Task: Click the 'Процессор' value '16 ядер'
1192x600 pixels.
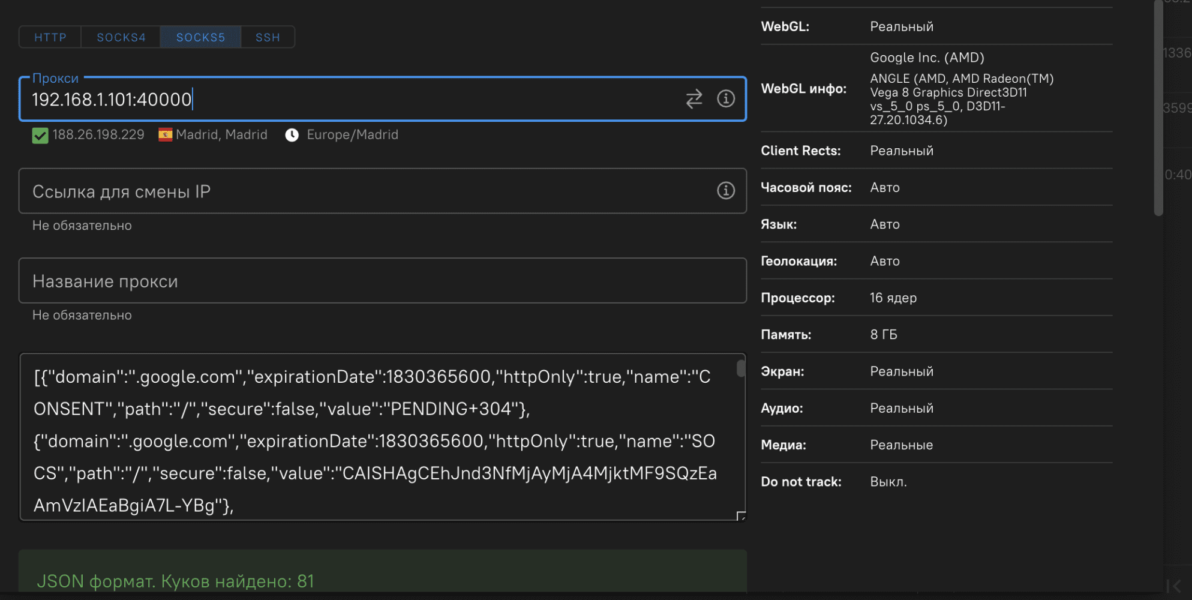Action: tap(893, 298)
